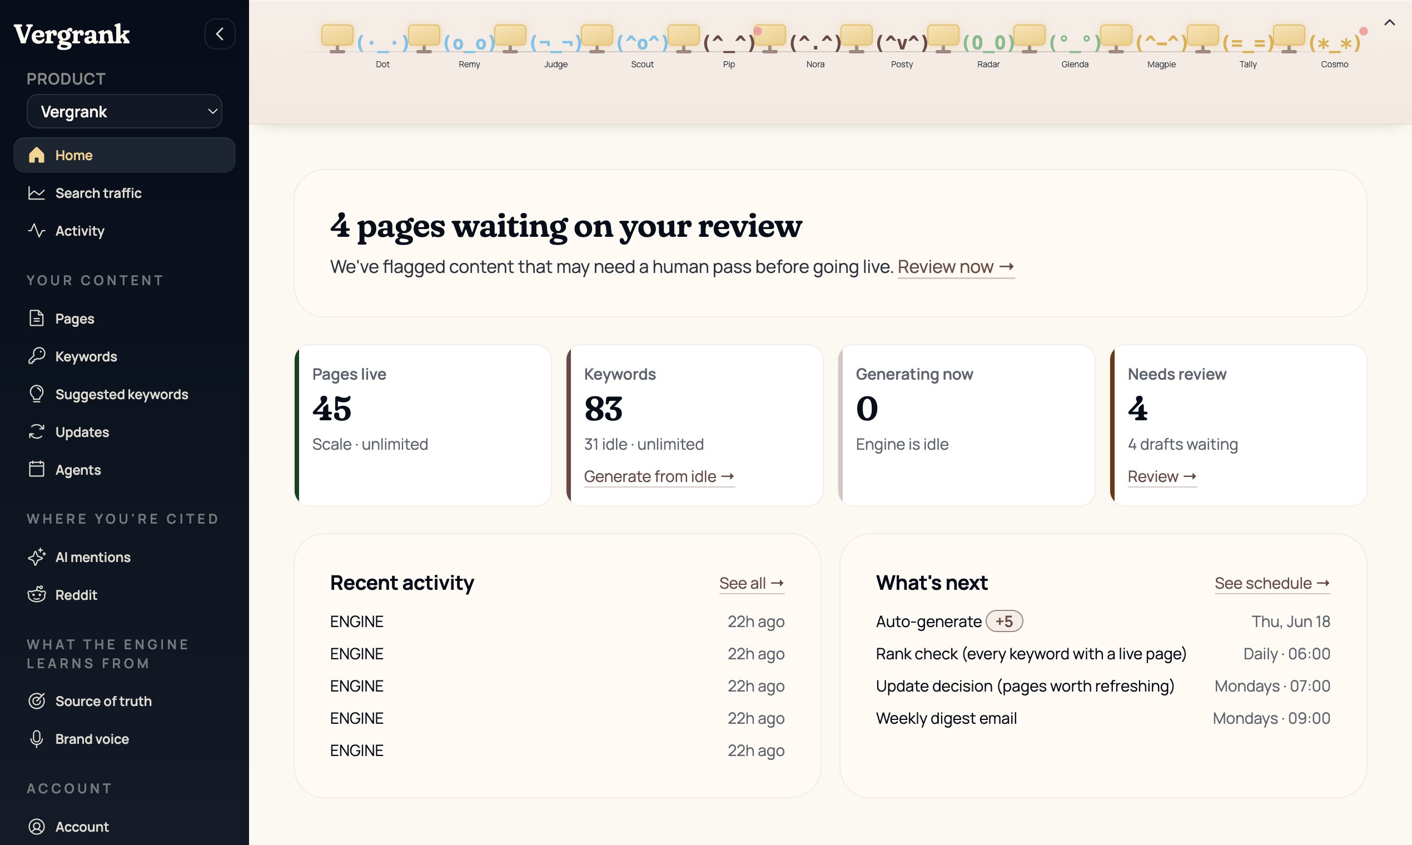Screen dimensions: 1412x845
Task: Click the Brand voice microphone icon
Action: [x=37, y=738]
